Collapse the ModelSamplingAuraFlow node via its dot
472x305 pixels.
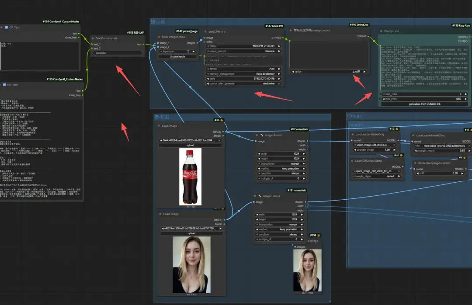click(415, 163)
